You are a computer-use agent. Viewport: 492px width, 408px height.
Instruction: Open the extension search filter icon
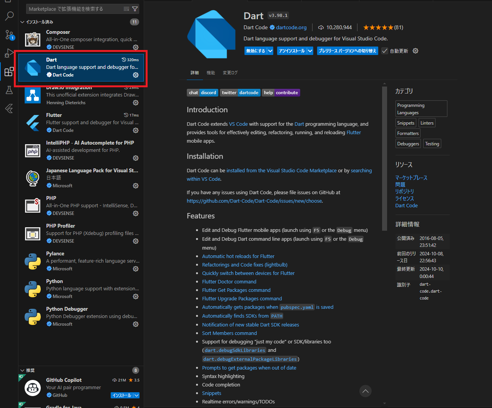pos(135,8)
